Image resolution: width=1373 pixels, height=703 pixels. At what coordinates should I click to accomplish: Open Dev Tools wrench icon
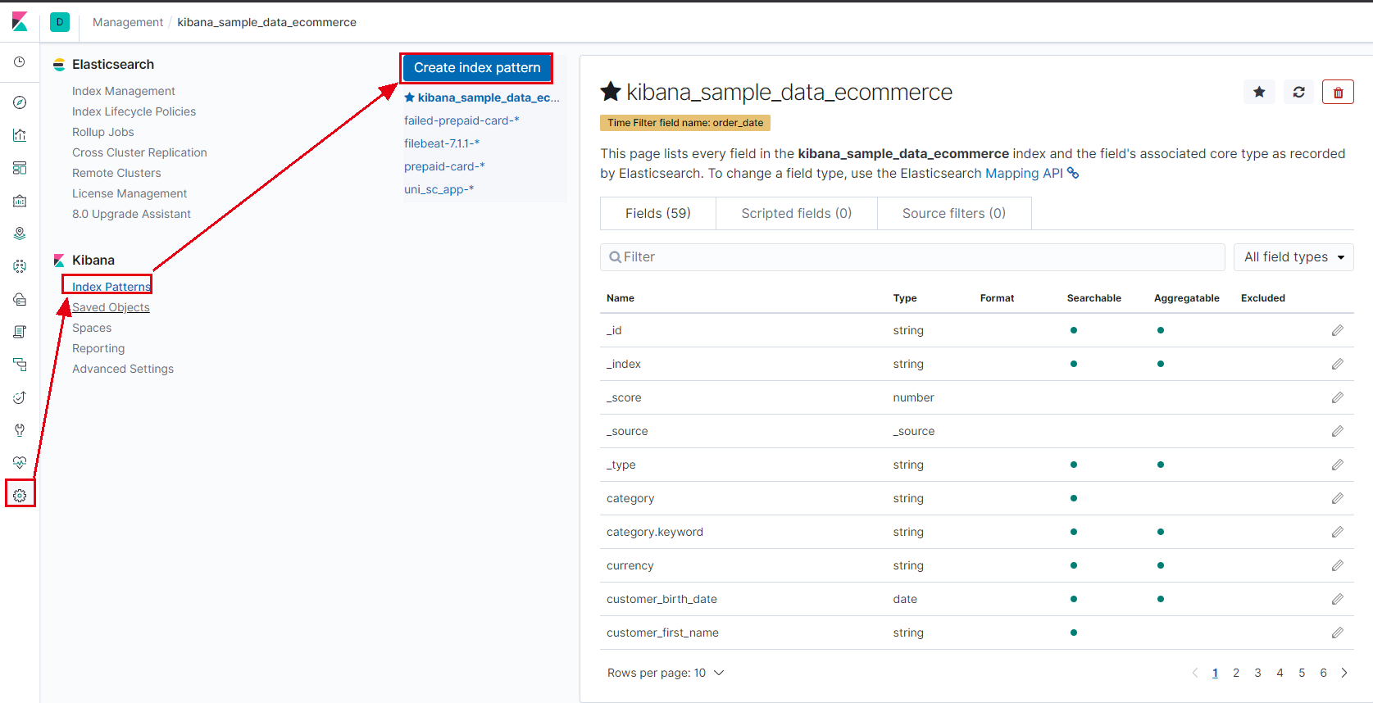[20, 430]
